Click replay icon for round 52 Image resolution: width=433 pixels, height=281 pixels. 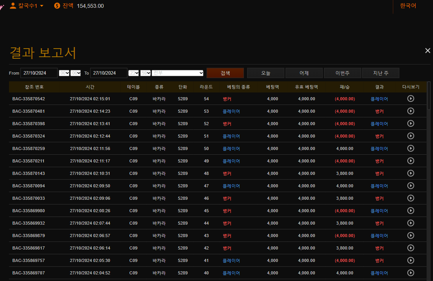[x=410, y=124]
